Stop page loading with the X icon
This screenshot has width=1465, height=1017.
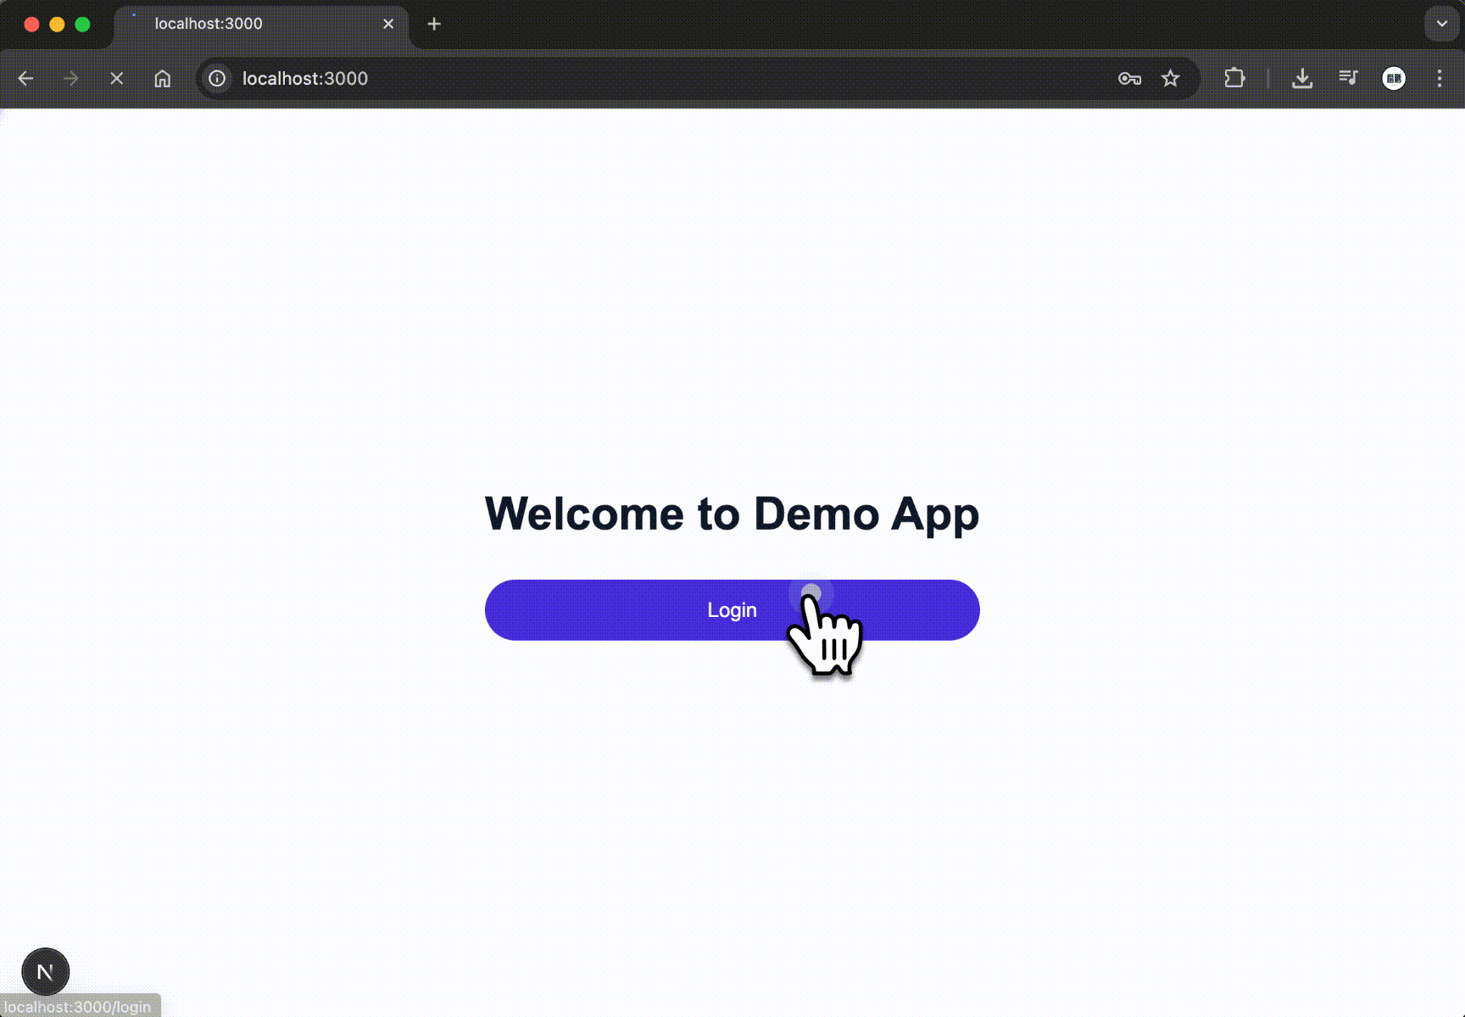tap(116, 78)
